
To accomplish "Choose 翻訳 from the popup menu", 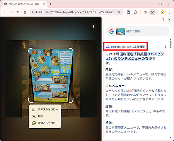I will [45, 116].
